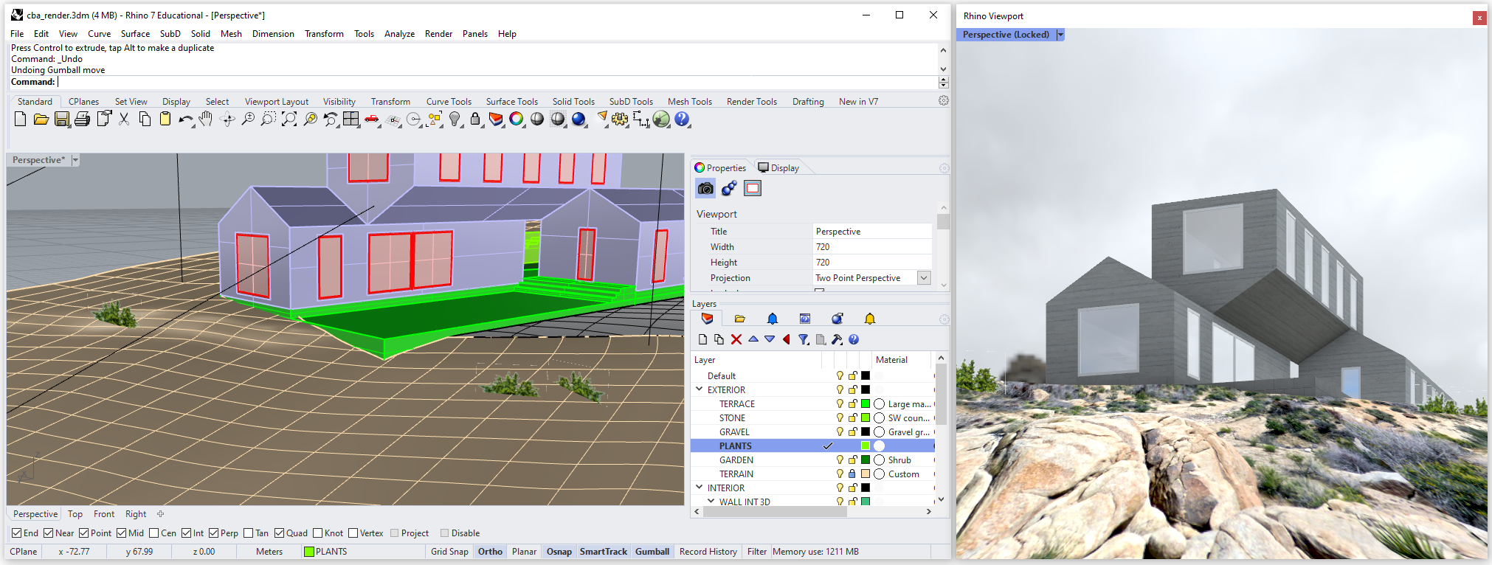The height and width of the screenshot is (565, 1492).
Task: Click the Print icon in toolbar
Action: (83, 119)
